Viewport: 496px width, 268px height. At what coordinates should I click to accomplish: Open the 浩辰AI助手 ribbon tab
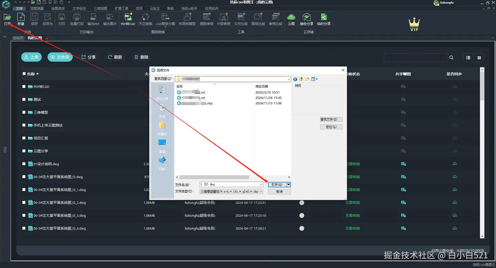189,8
